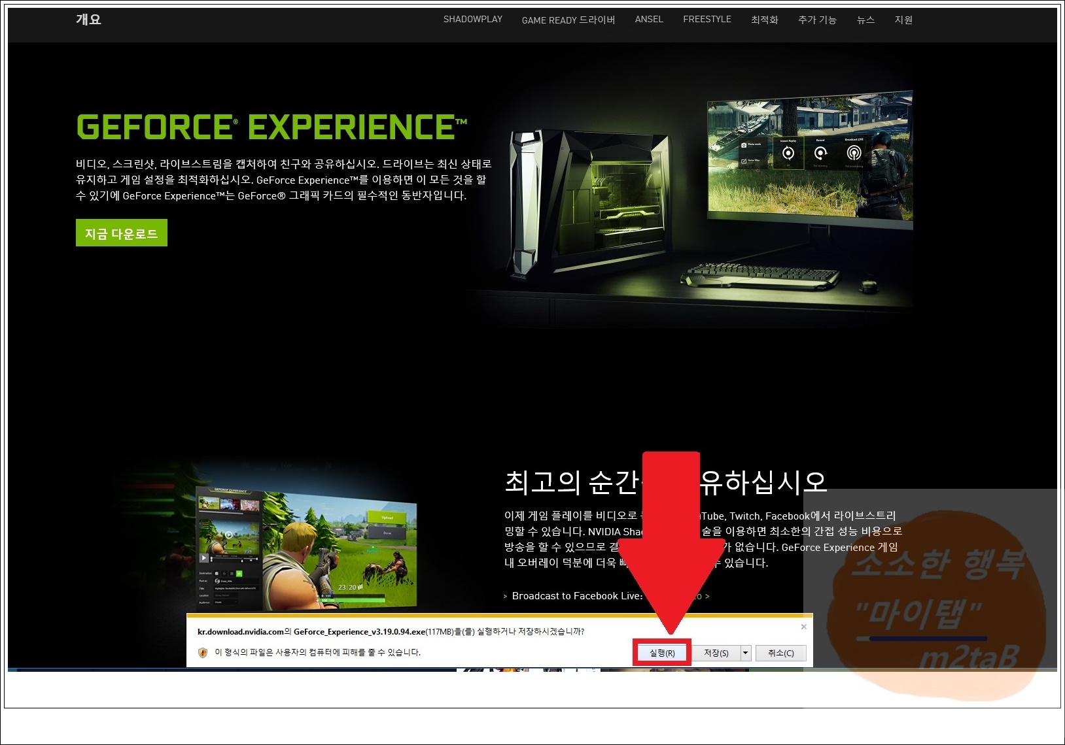Run the download with 실행(R) button

(661, 653)
